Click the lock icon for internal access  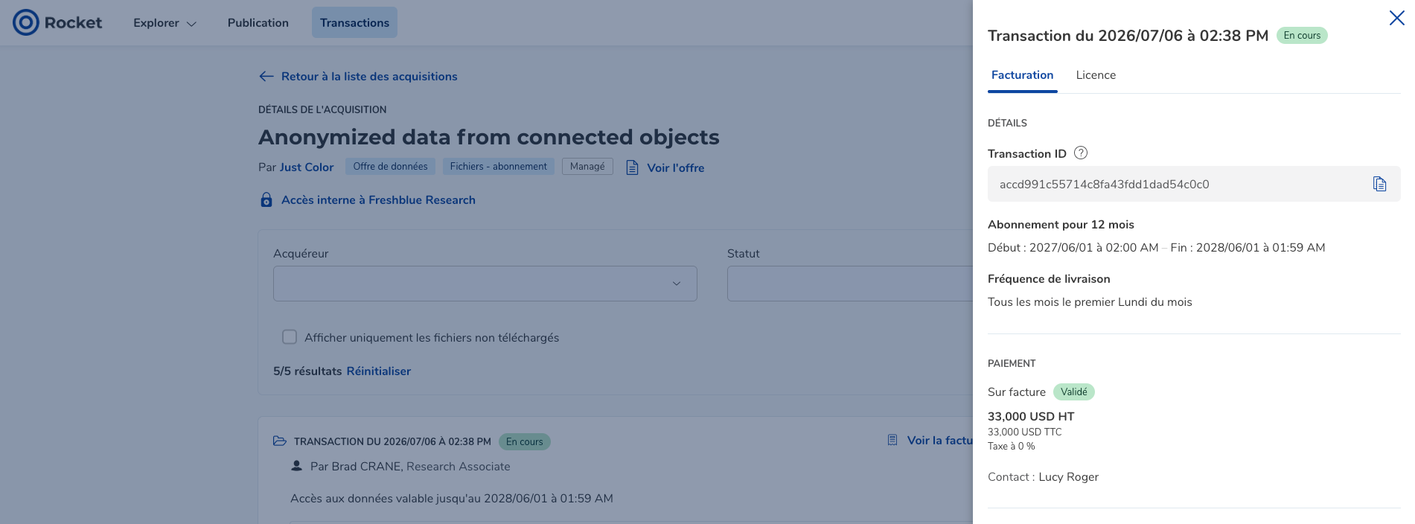click(266, 199)
